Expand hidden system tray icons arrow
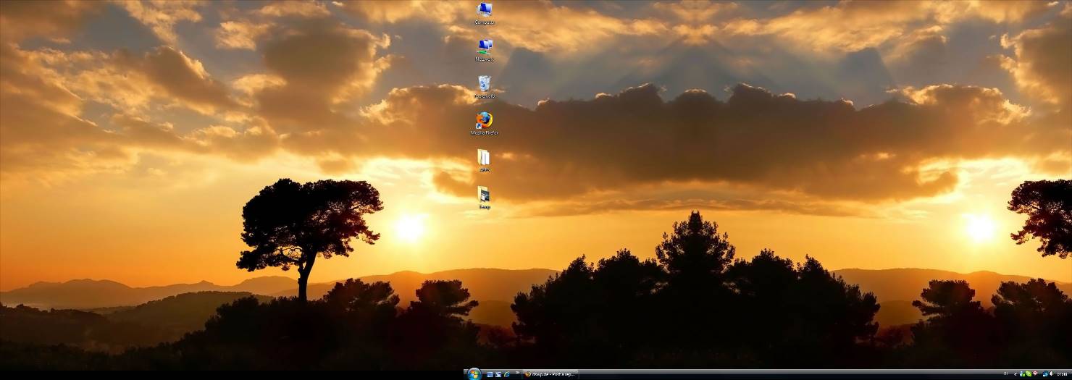This screenshot has height=380, width=1072. tap(1015, 374)
